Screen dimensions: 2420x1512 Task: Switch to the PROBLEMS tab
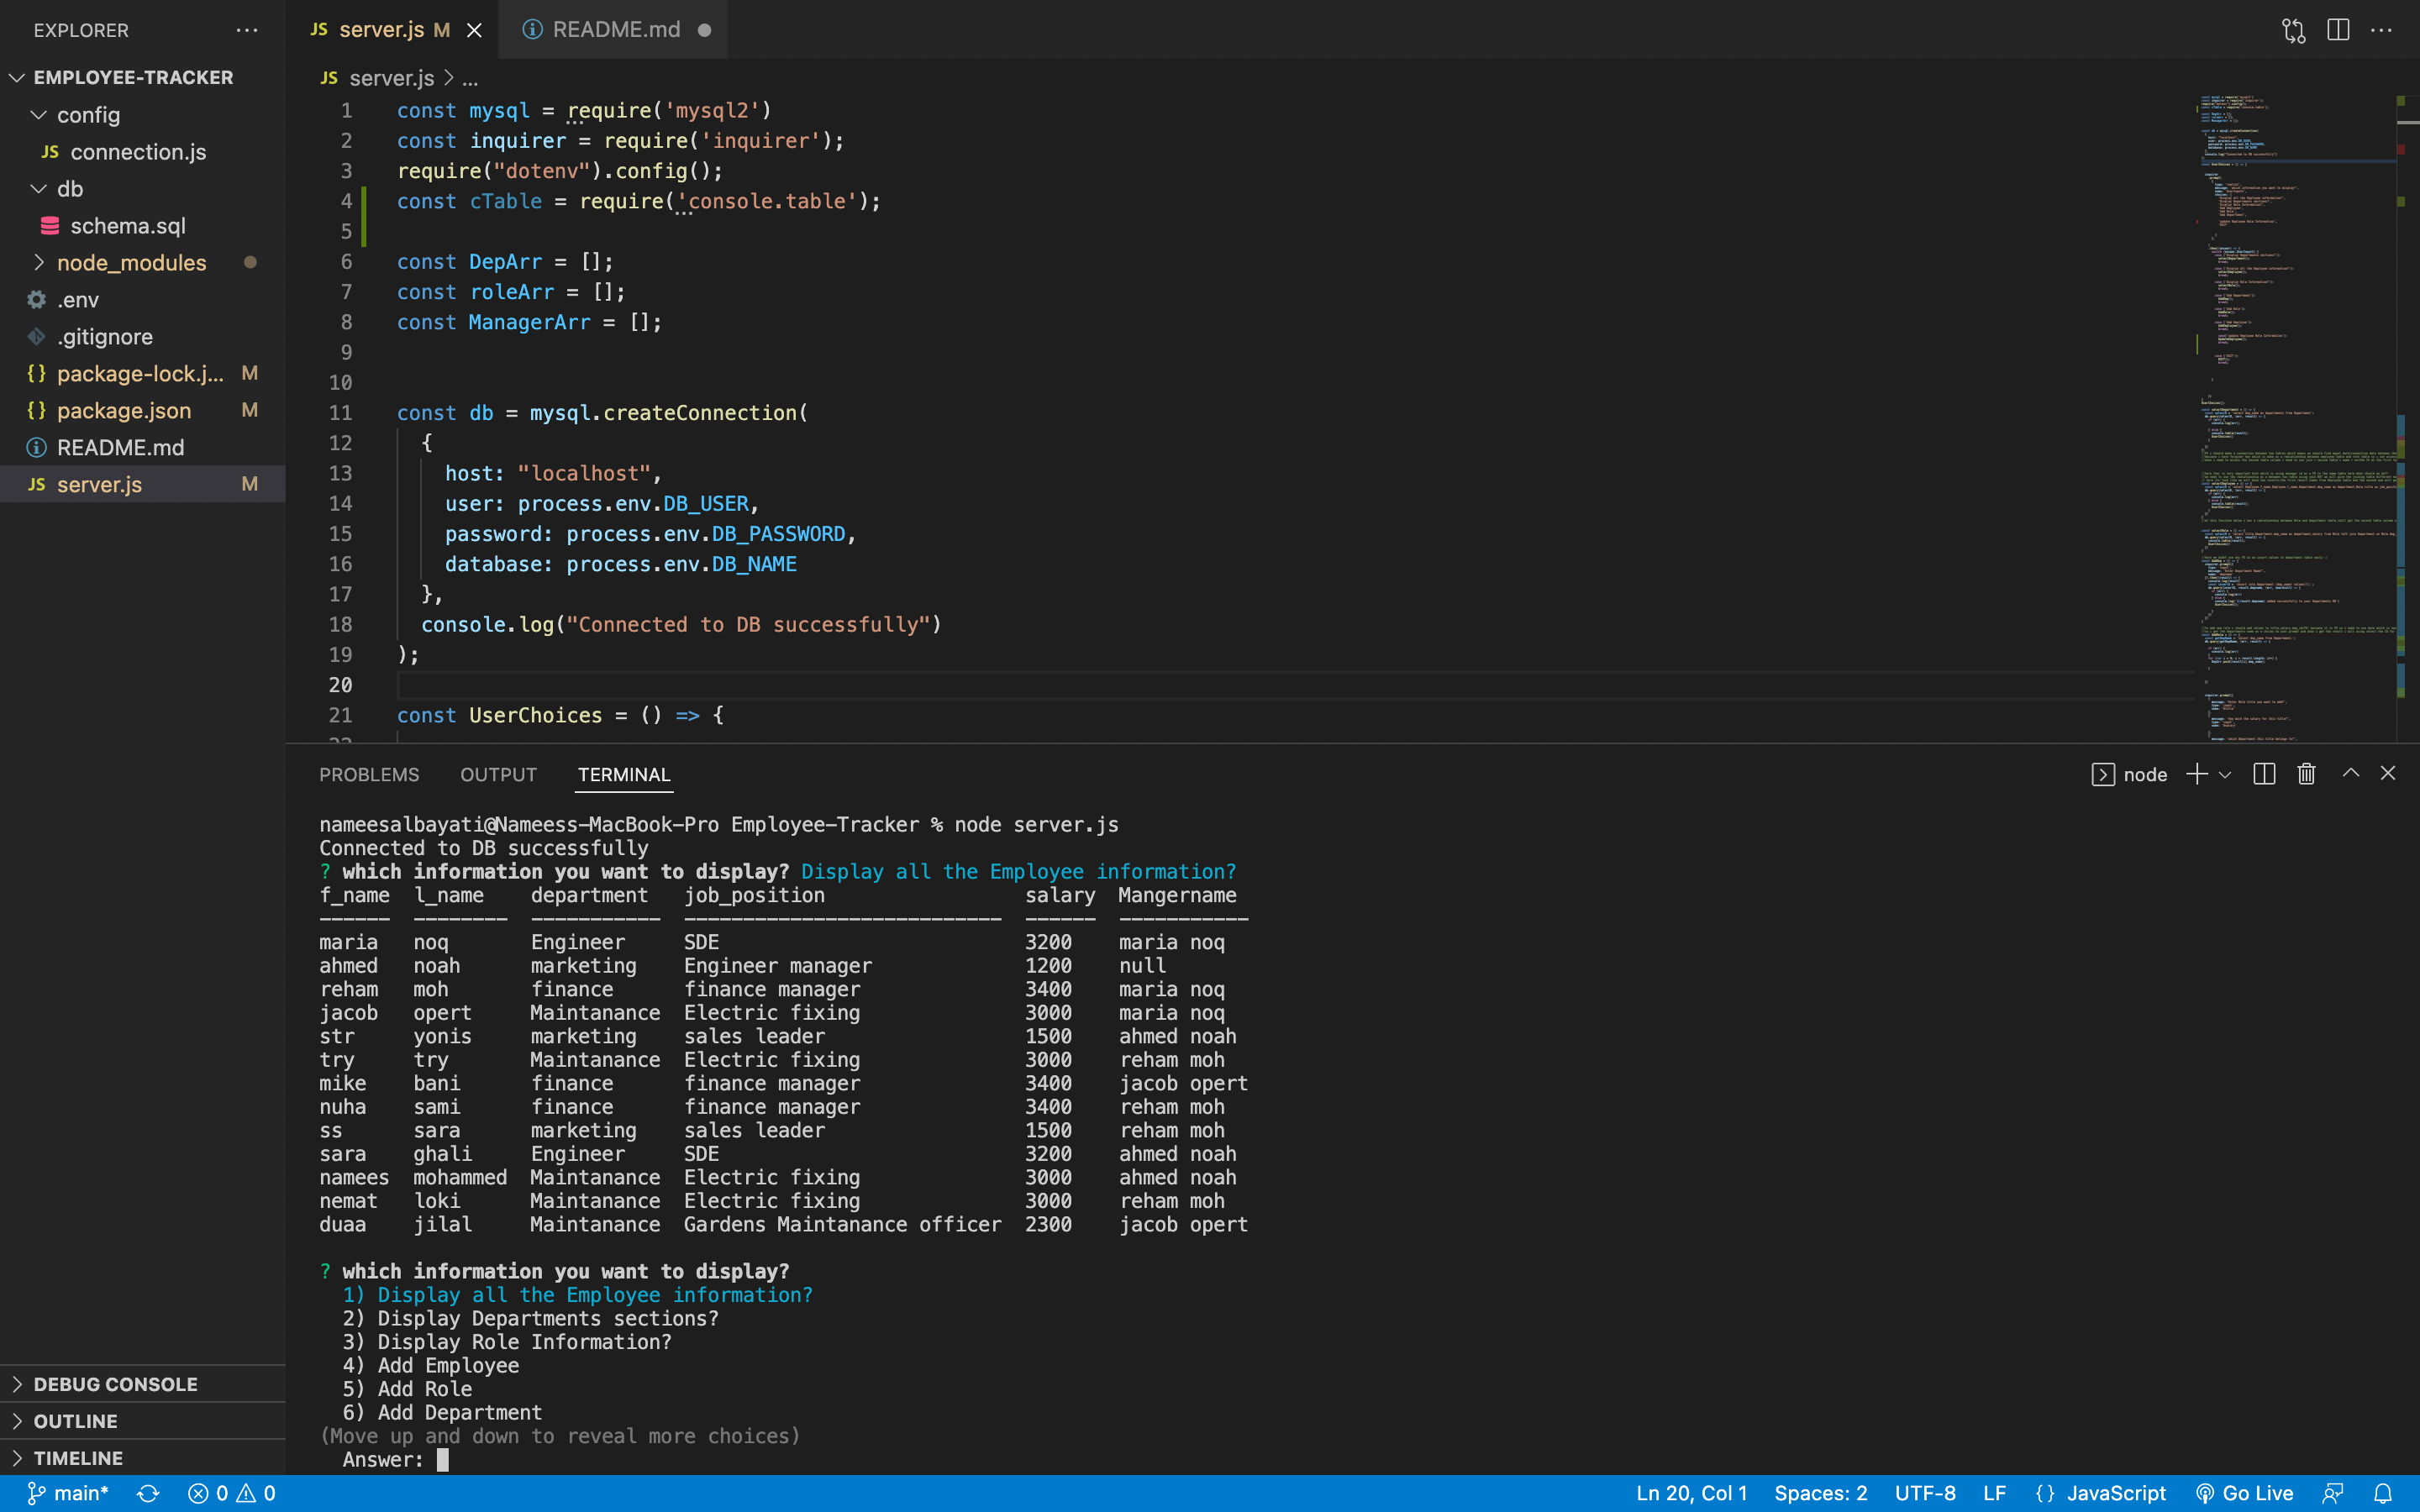point(369,774)
